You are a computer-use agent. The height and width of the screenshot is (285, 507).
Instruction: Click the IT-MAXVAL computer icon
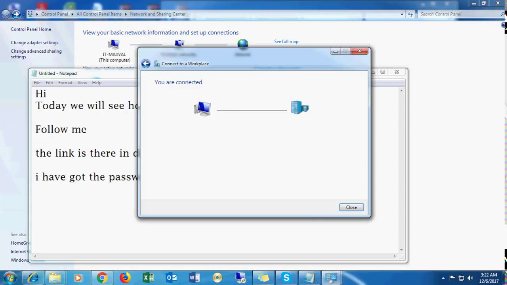[114, 44]
